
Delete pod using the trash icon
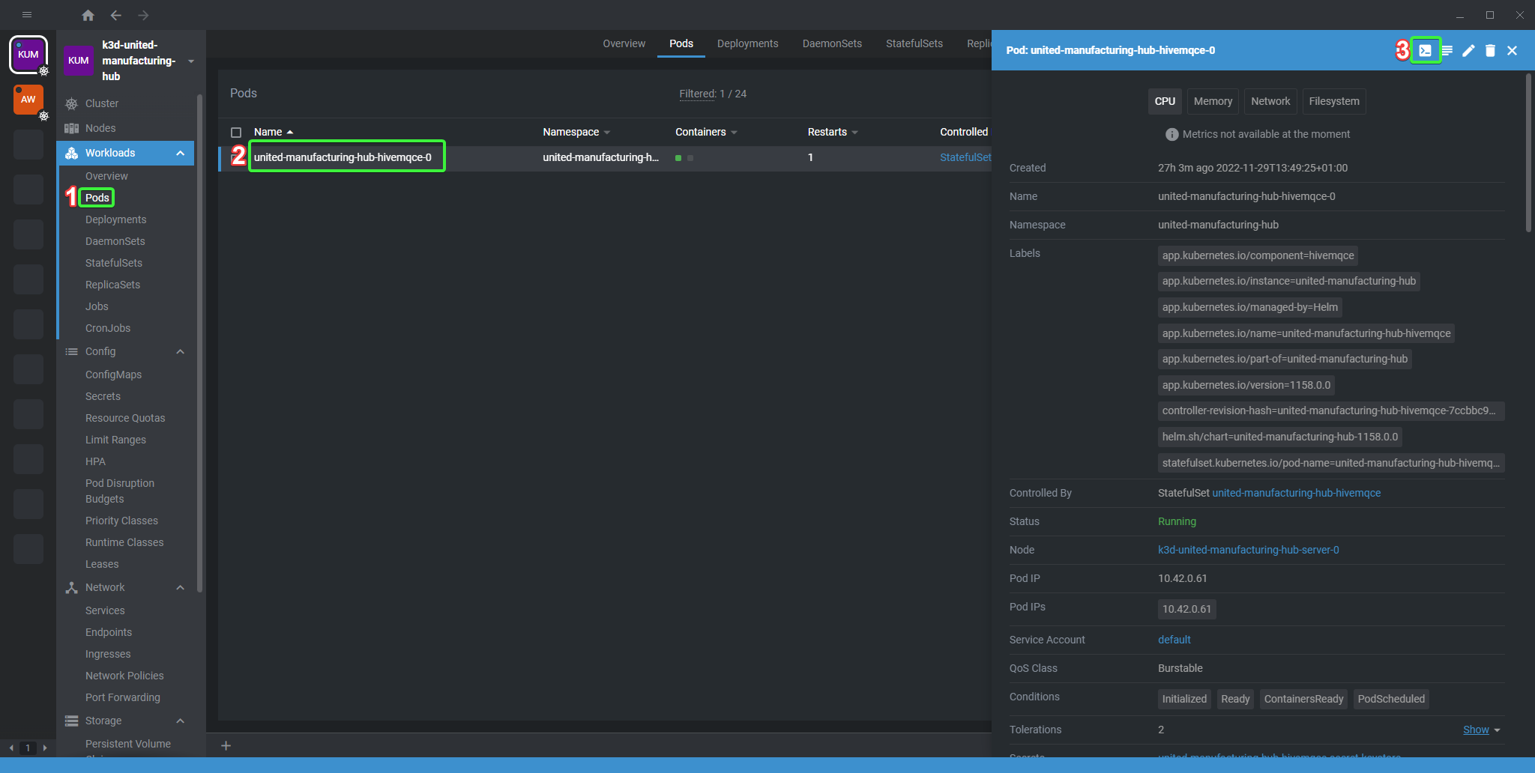pos(1490,50)
